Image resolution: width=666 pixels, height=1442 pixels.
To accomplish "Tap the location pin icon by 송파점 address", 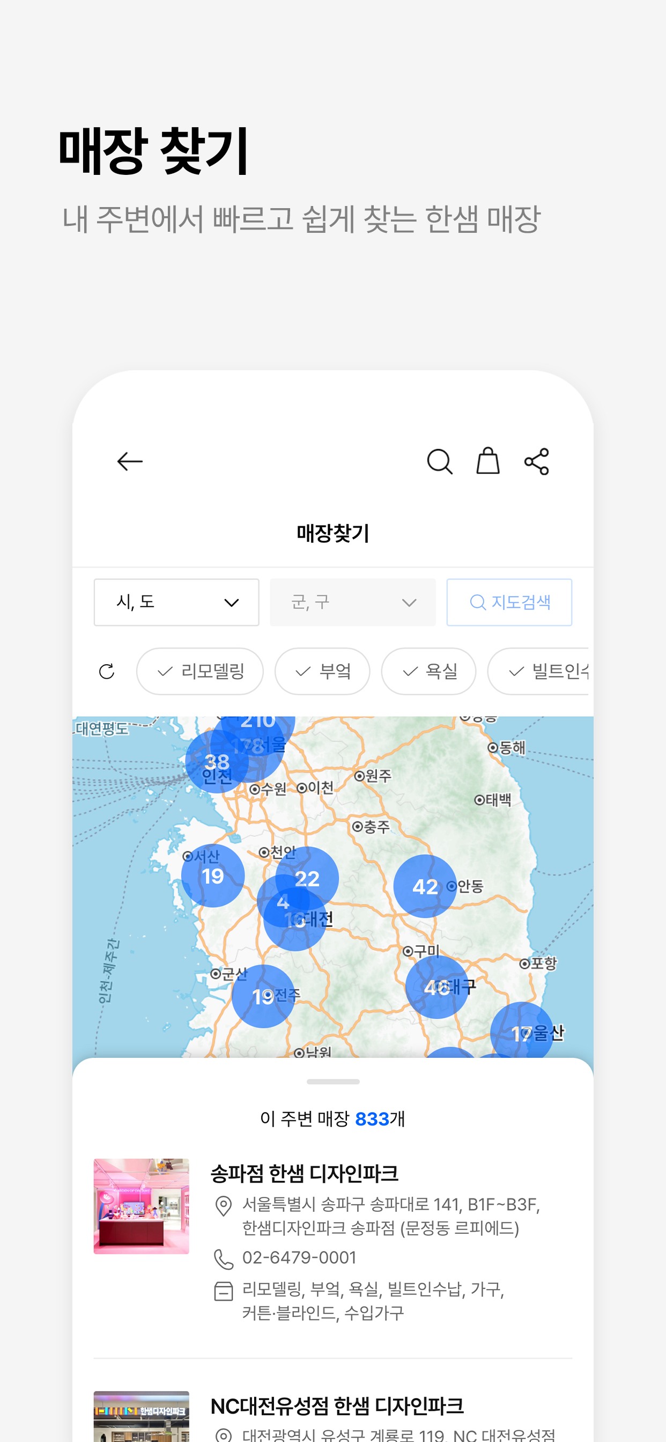I will coord(223,1206).
